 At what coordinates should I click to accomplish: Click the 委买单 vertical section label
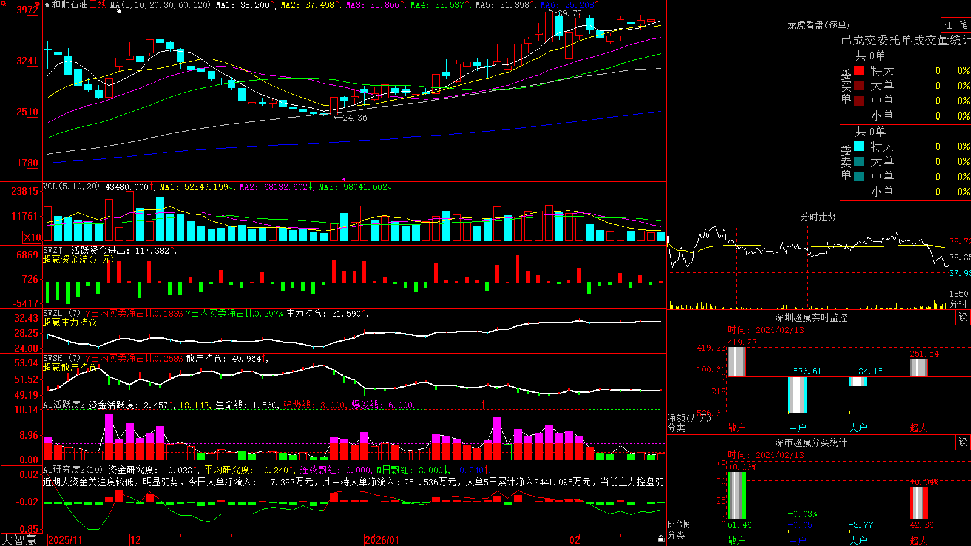pyautogui.click(x=846, y=86)
